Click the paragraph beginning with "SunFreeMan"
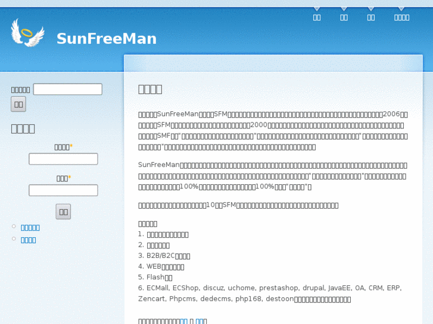This screenshot has width=433, height=324. (273, 176)
